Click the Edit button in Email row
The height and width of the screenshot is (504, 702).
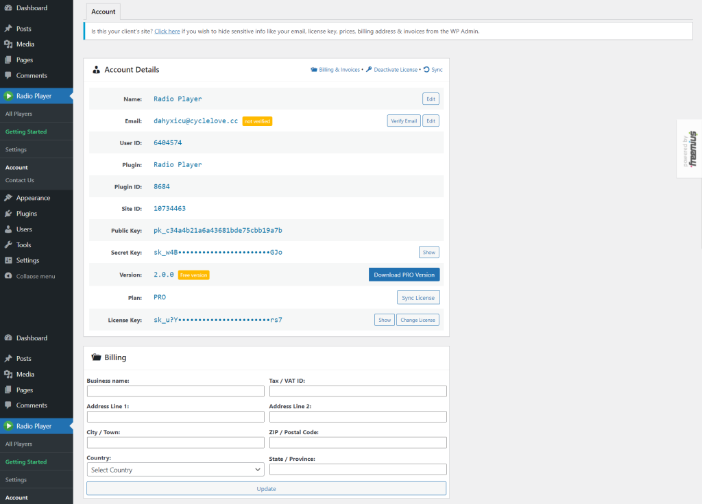431,121
